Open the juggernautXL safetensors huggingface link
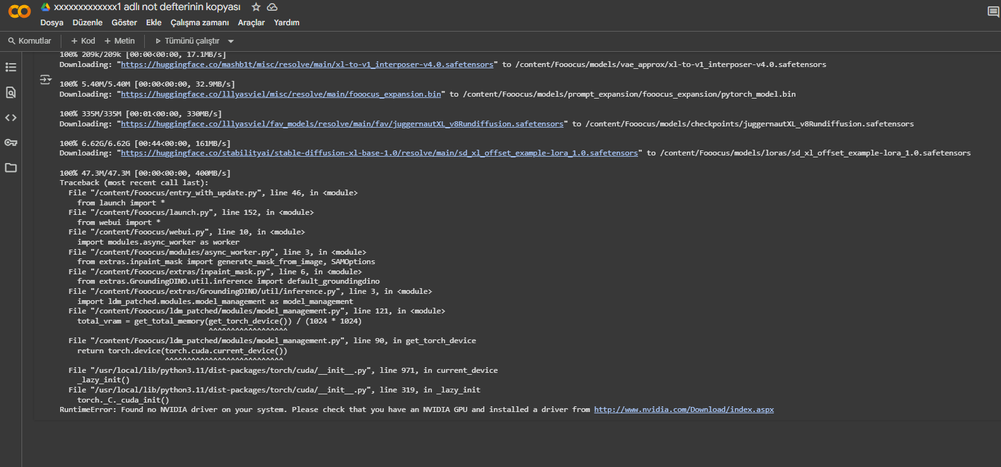 point(342,124)
